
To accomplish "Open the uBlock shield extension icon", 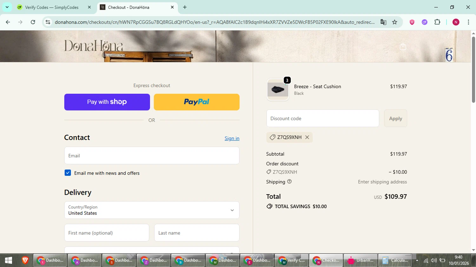I will click(x=412, y=22).
